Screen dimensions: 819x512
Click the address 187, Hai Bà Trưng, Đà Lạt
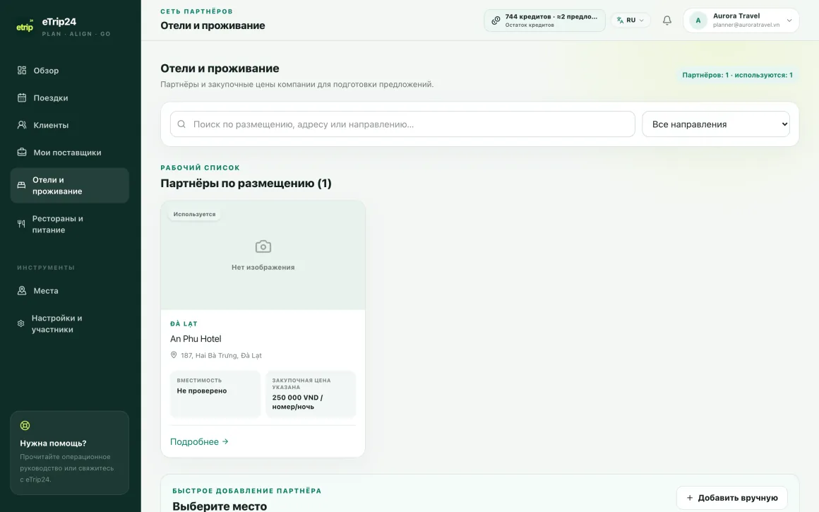pyautogui.click(x=221, y=355)
